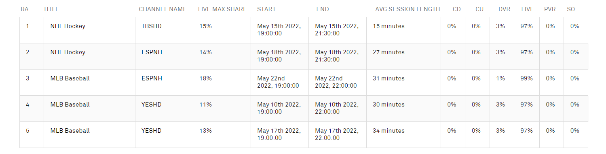
Task: Click ESPNH channel in rank 2 row
Action: click(152, 52)
